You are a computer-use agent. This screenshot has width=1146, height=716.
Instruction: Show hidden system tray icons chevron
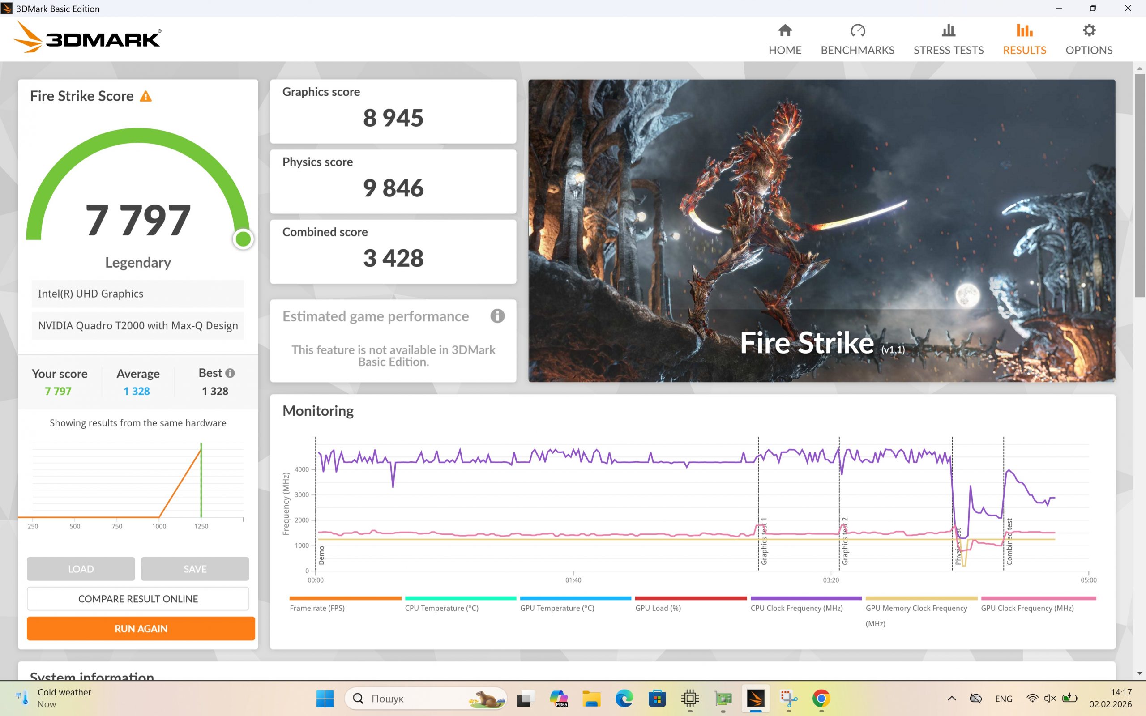tap(952, 699)
